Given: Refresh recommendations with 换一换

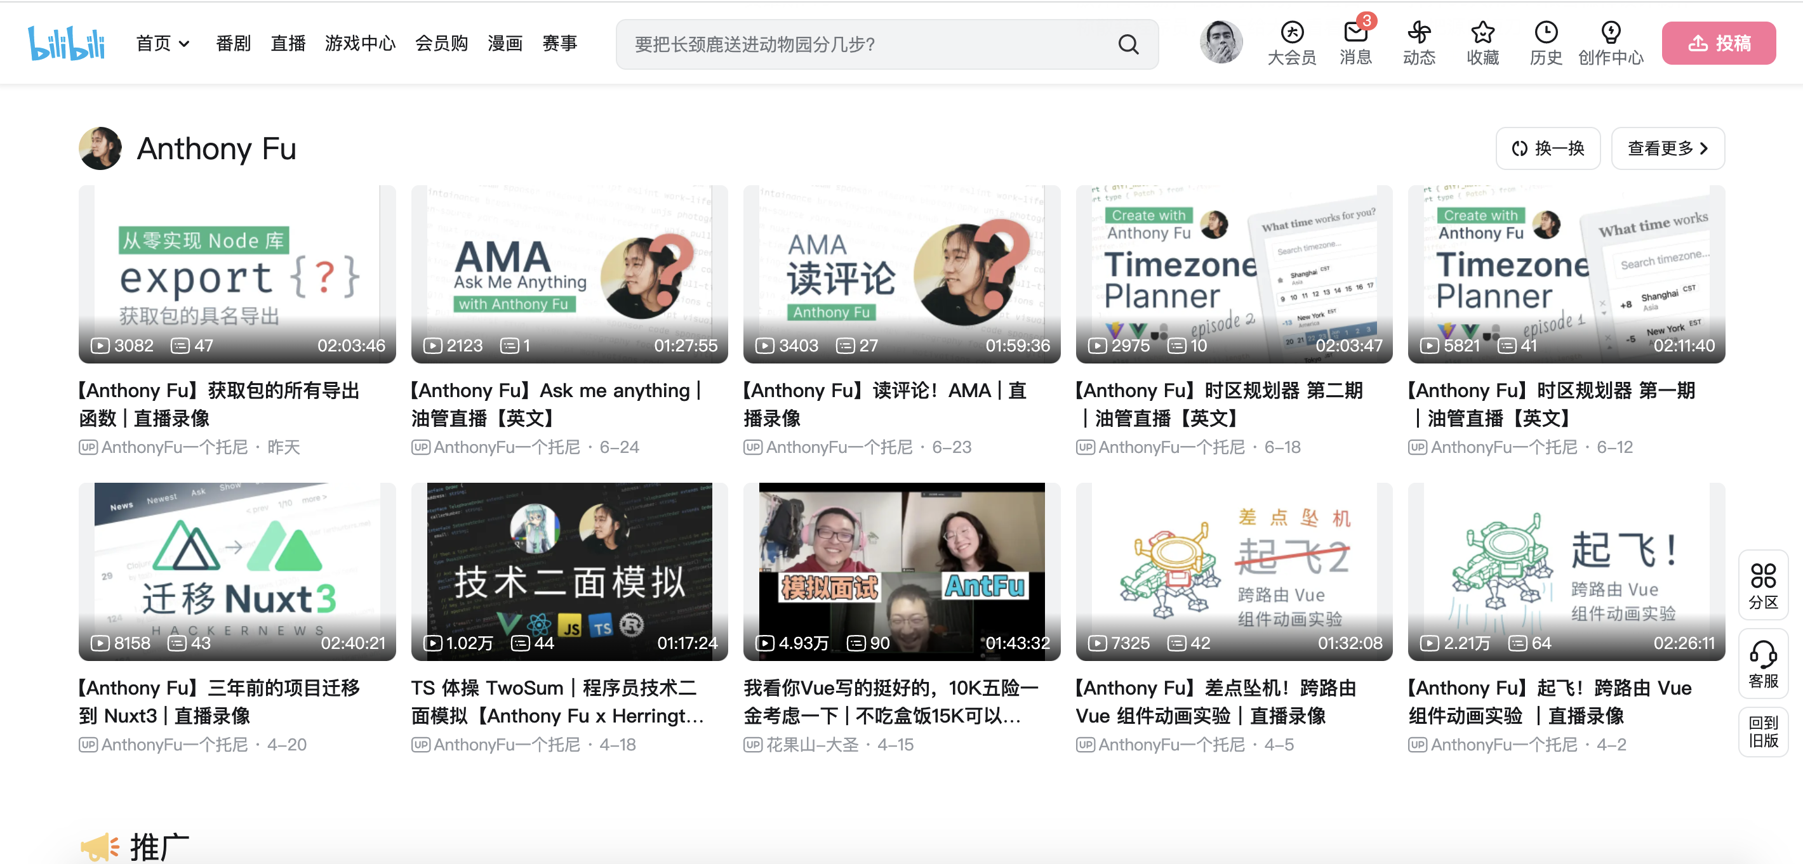Looking at the screenshot, I should pos(1548,148).
